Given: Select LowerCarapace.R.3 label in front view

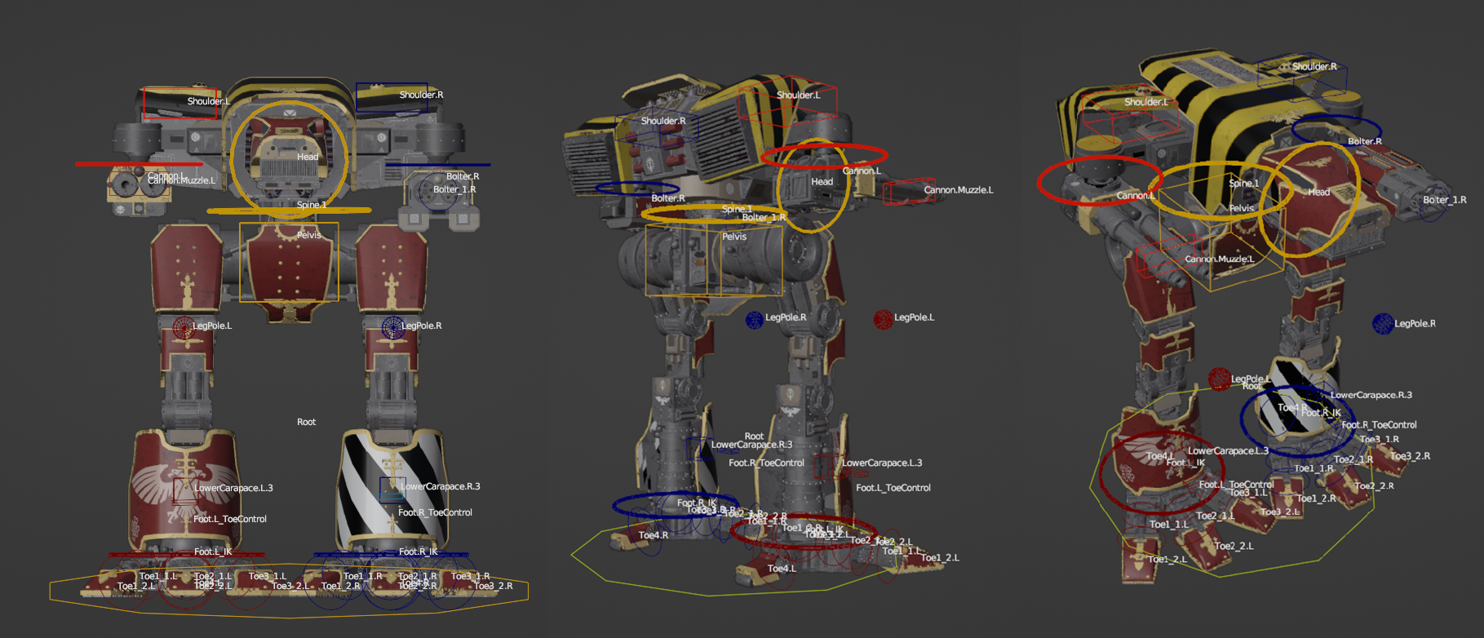Looking at the screenshot, I should (441, 486).
